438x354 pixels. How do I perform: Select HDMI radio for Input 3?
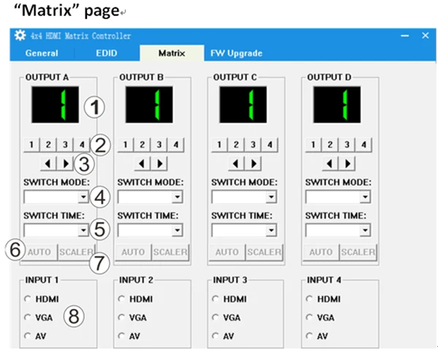(215, 299)
